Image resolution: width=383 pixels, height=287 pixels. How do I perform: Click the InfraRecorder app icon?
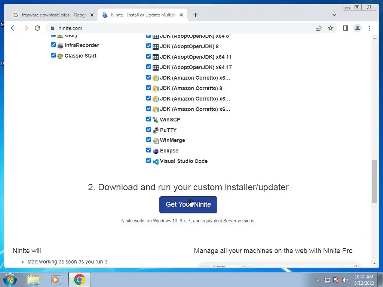pyautogui.click(x=60, y=46)
